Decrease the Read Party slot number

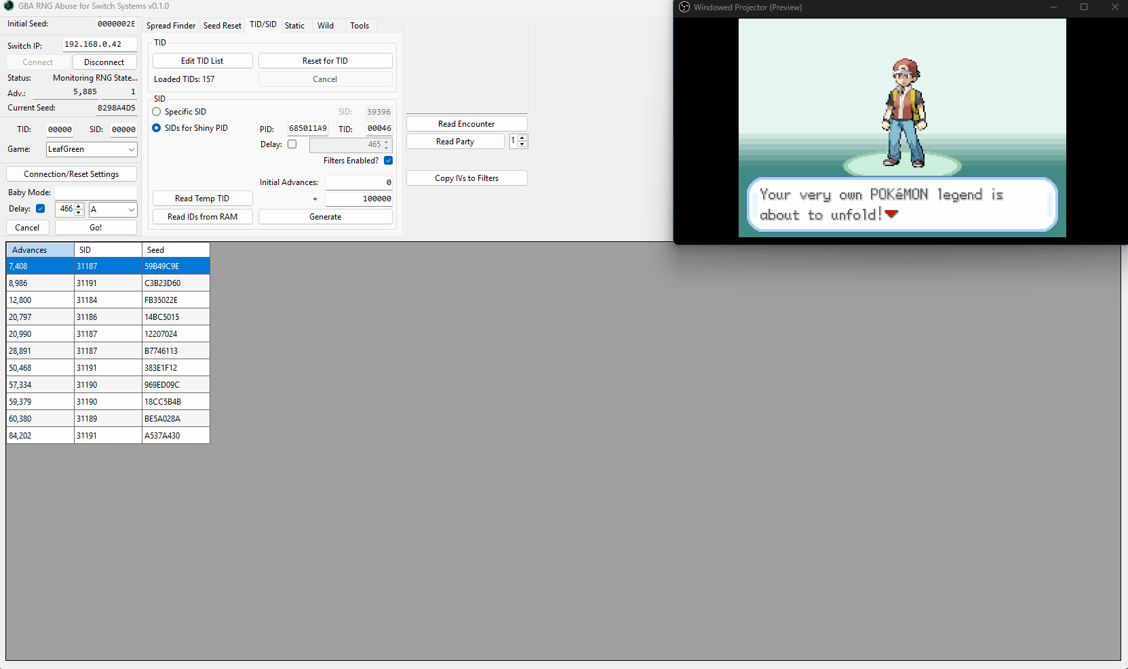(x=522, y=144)
